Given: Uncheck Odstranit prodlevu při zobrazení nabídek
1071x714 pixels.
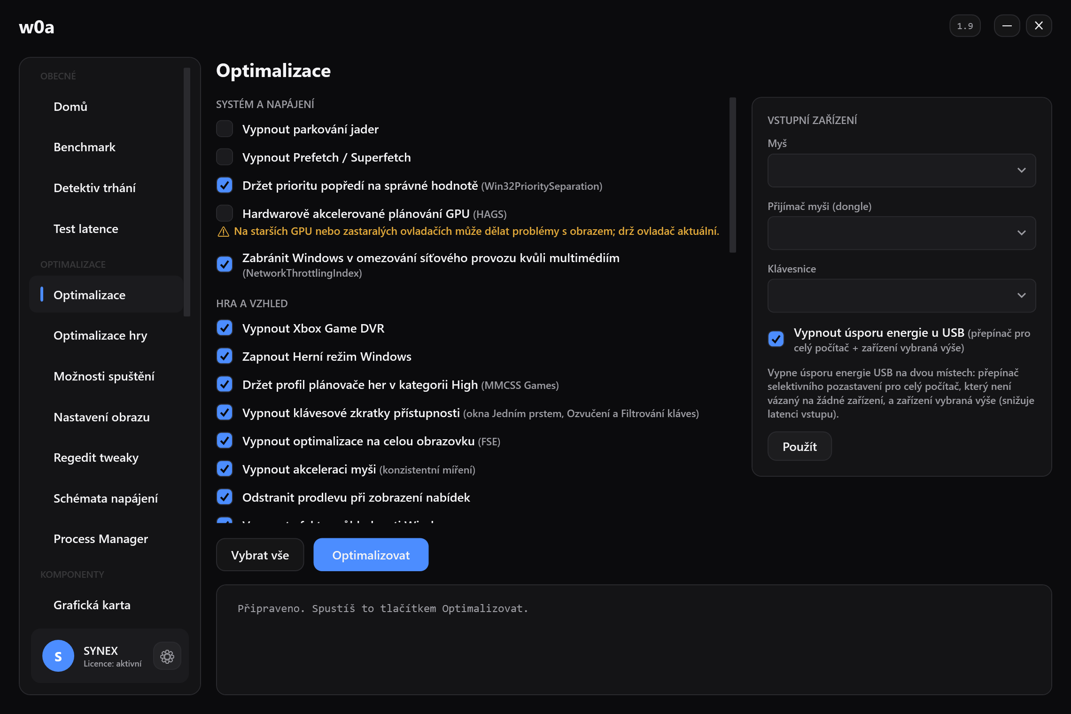Looking at the screenshot, I should point(225,497).
